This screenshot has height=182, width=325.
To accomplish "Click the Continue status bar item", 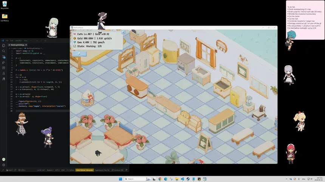I will tap(117, 170).
